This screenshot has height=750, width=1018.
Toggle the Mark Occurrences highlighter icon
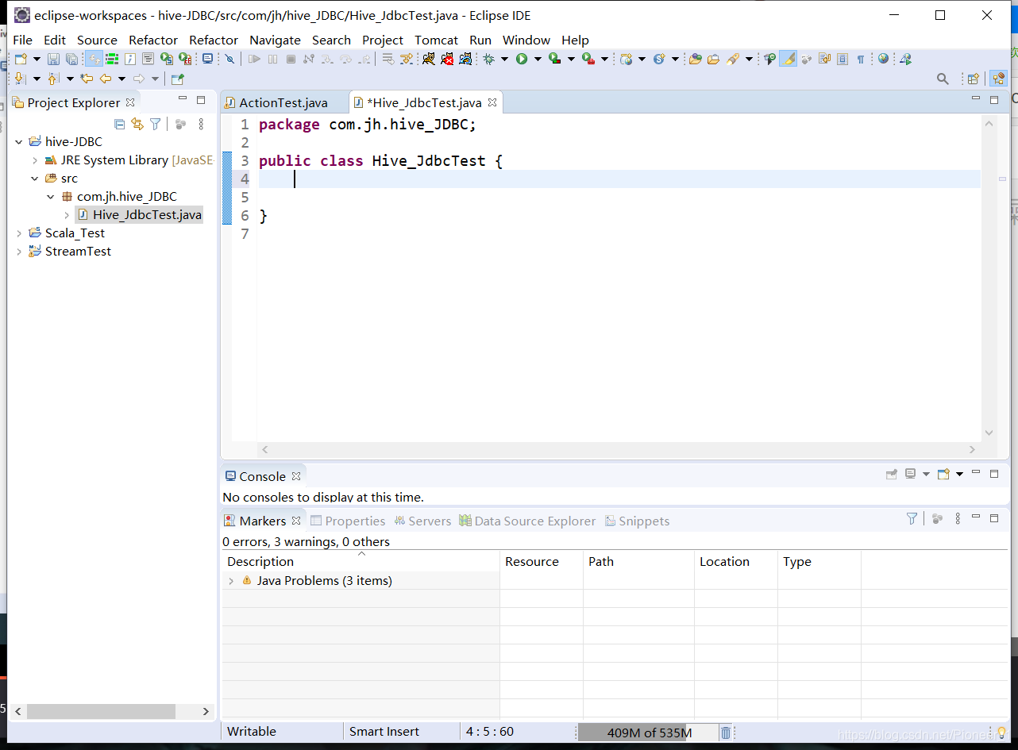pos(788,59)
